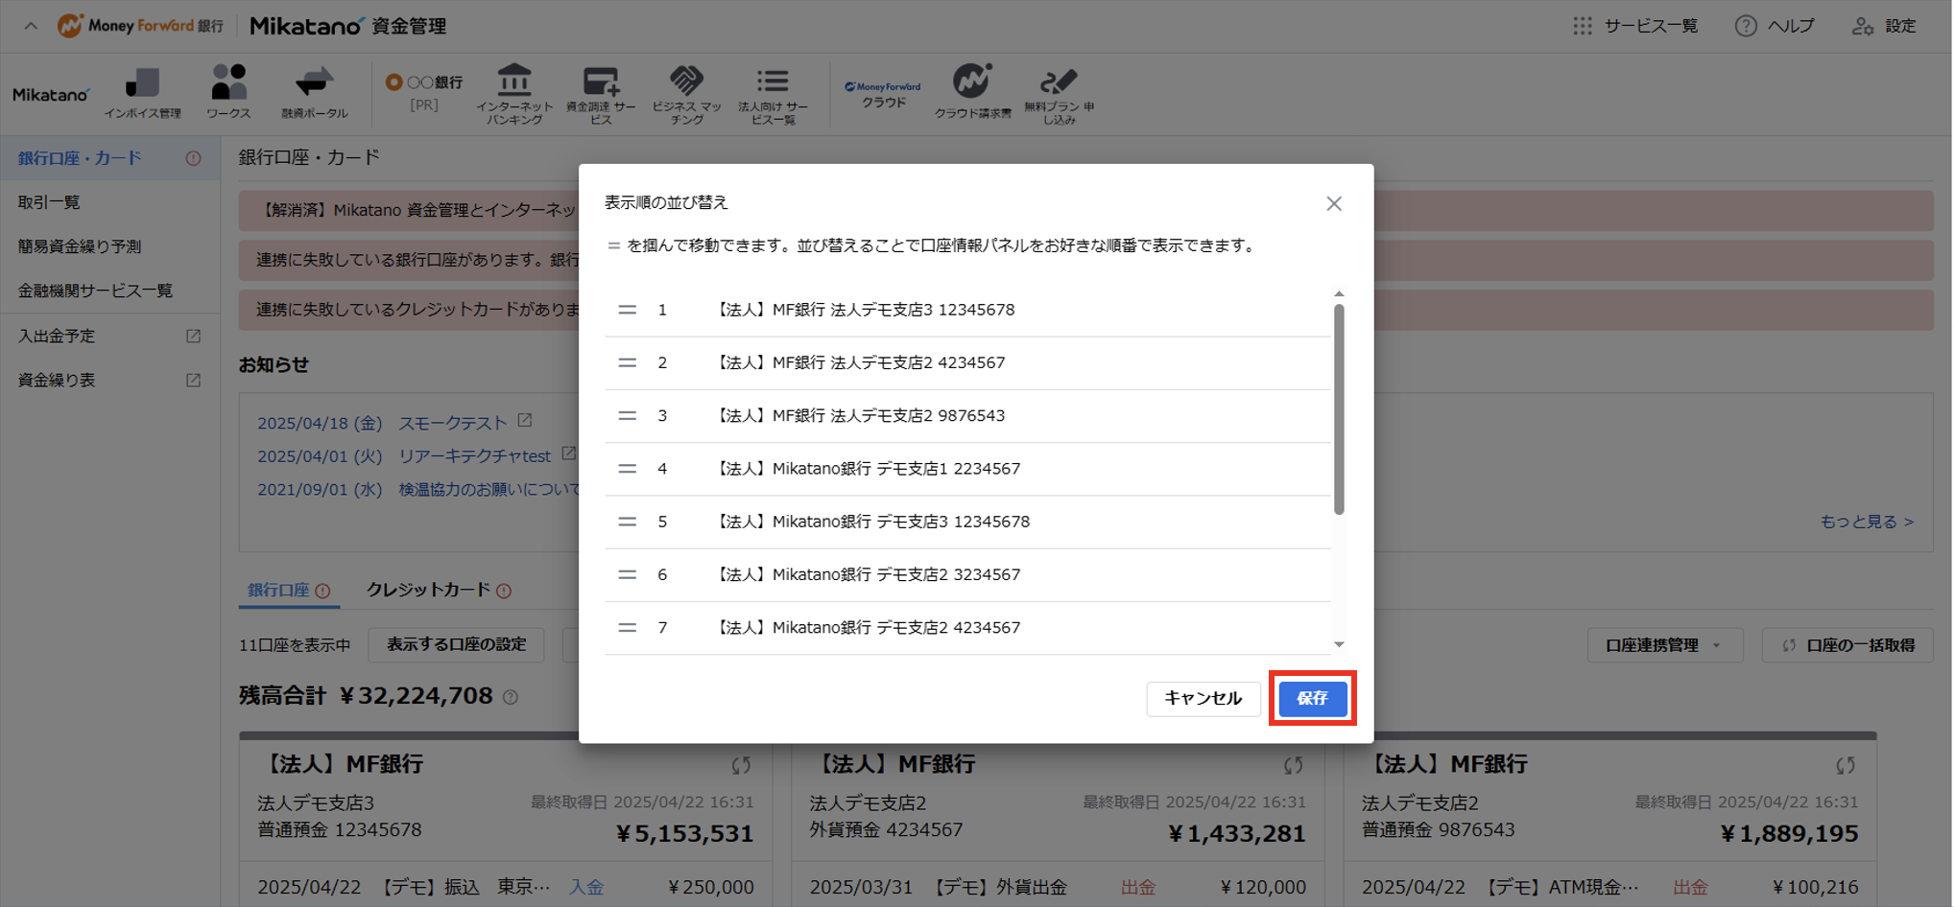This screenshot has height=907, width=1954.
Task: Click the ○○銀行 PR banner icon
Action: (423, 93)
